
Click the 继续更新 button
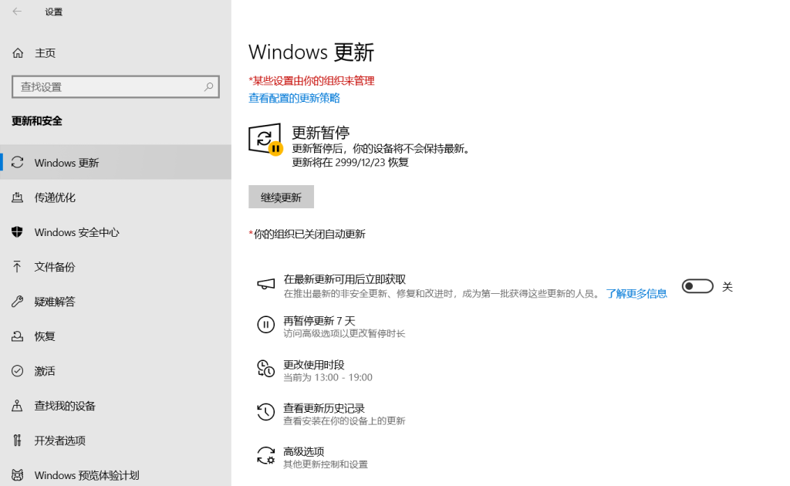[x=281, y=197]
